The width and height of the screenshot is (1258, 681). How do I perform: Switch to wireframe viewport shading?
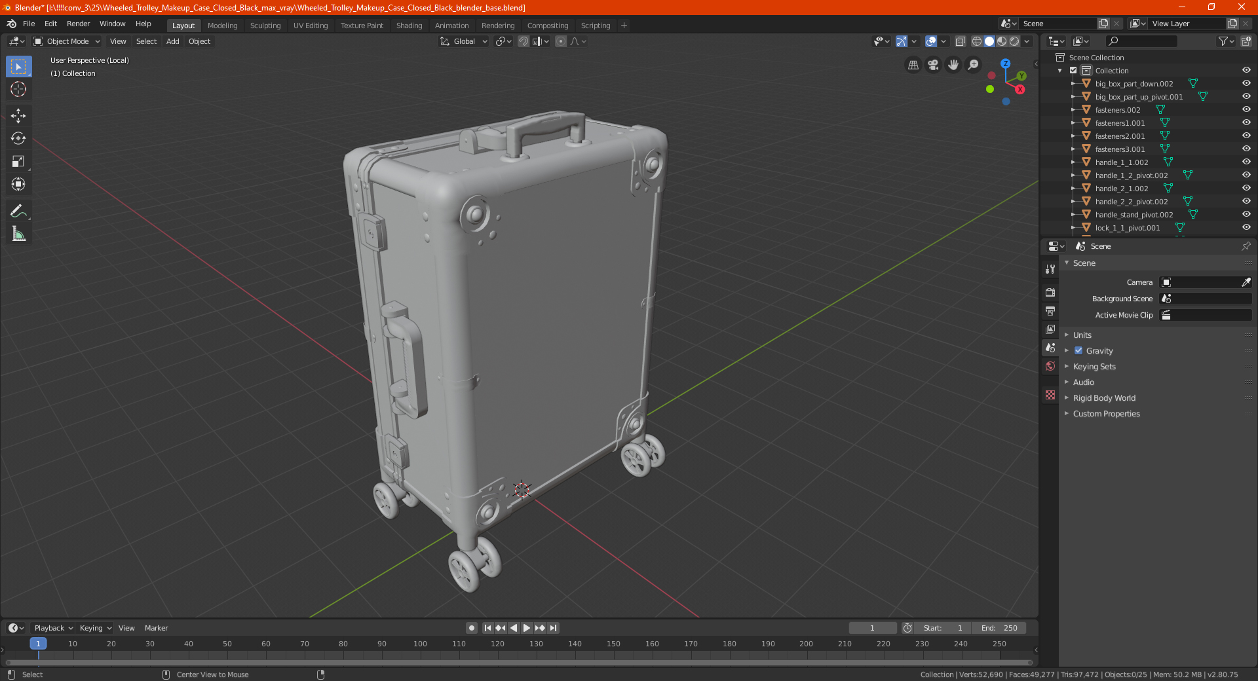[976, 41]
